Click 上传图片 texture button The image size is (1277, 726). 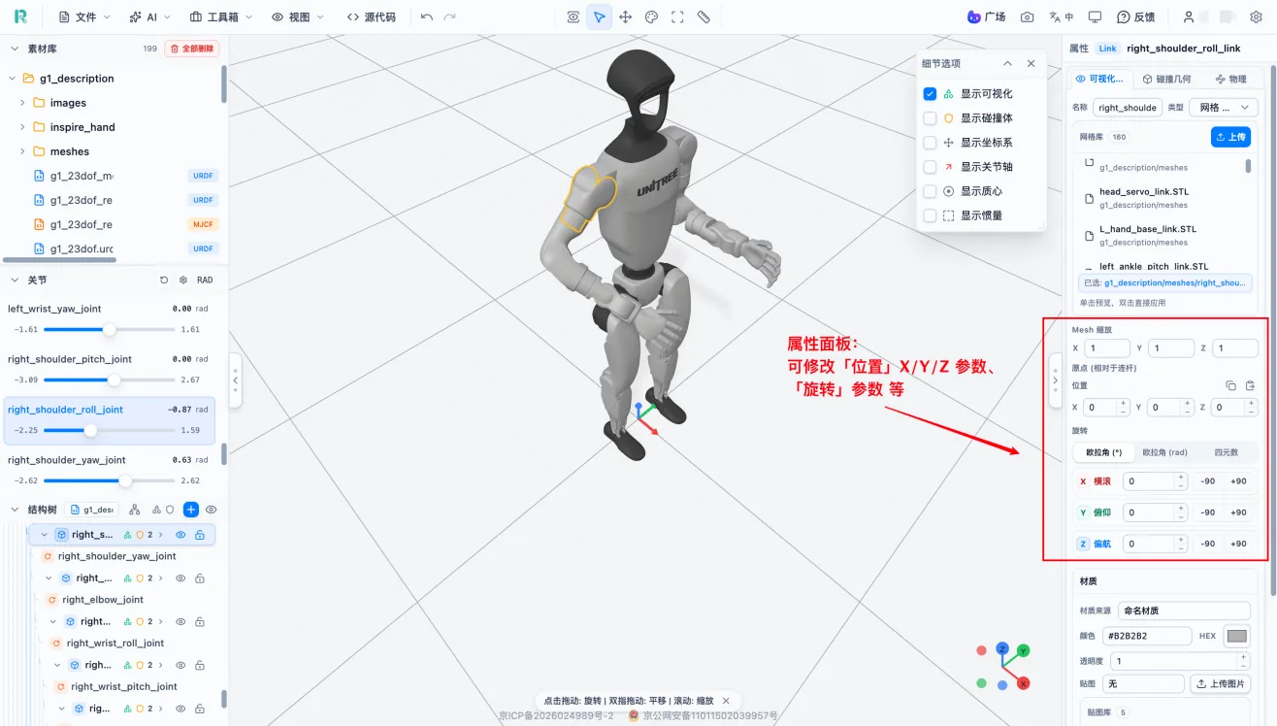(1220, 683)
